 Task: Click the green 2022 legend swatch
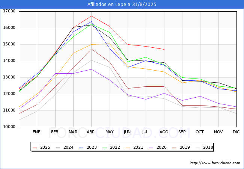click(105, 148)
